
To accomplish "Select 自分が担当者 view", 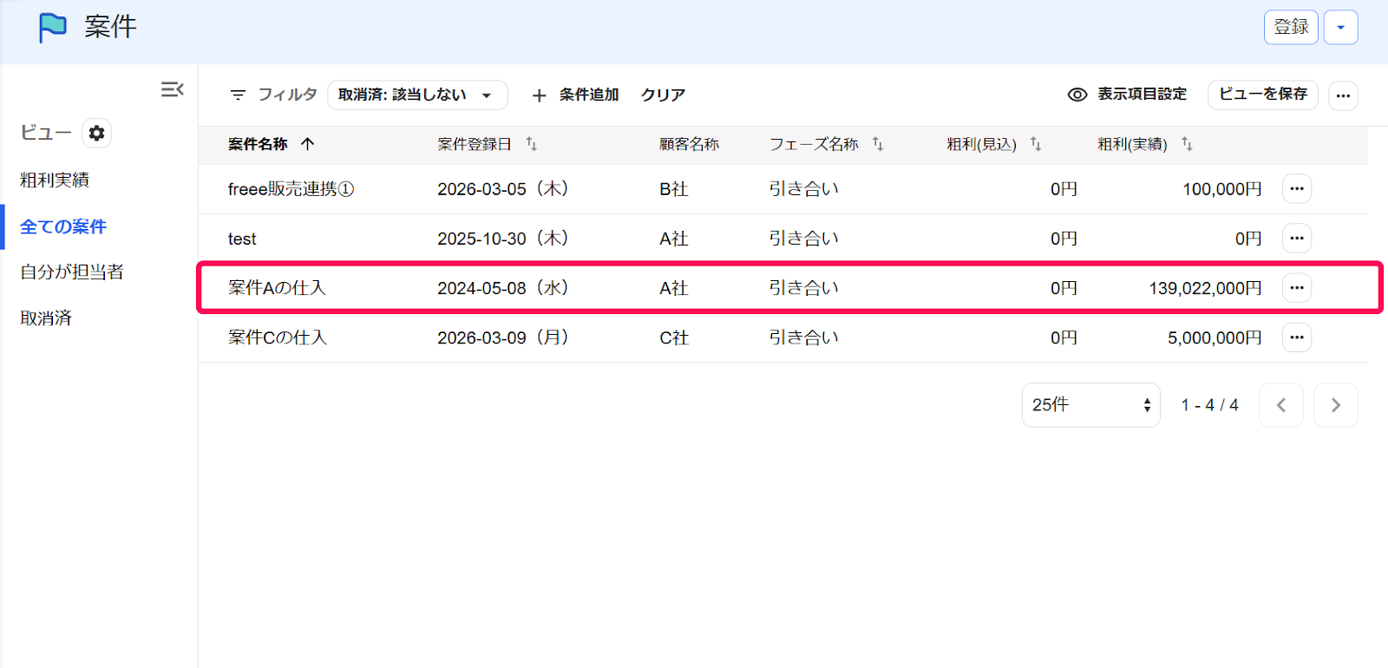I will [x=72, y=272].
